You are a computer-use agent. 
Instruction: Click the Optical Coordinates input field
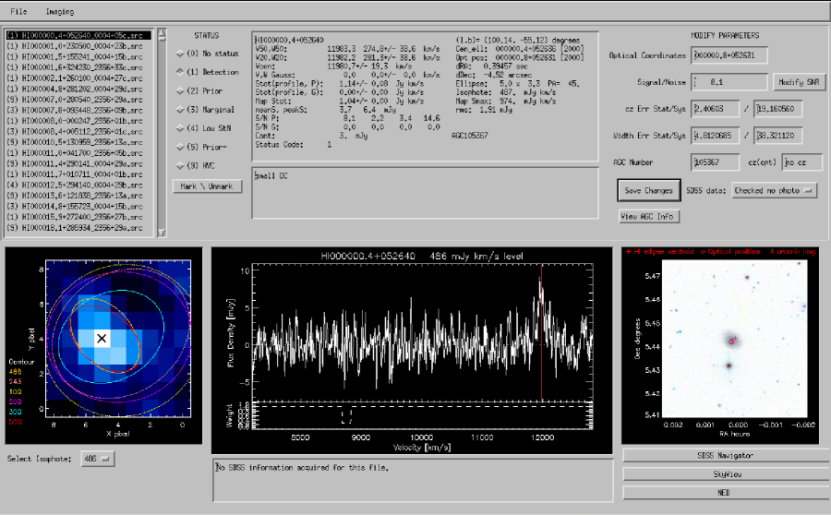(729, 55)
